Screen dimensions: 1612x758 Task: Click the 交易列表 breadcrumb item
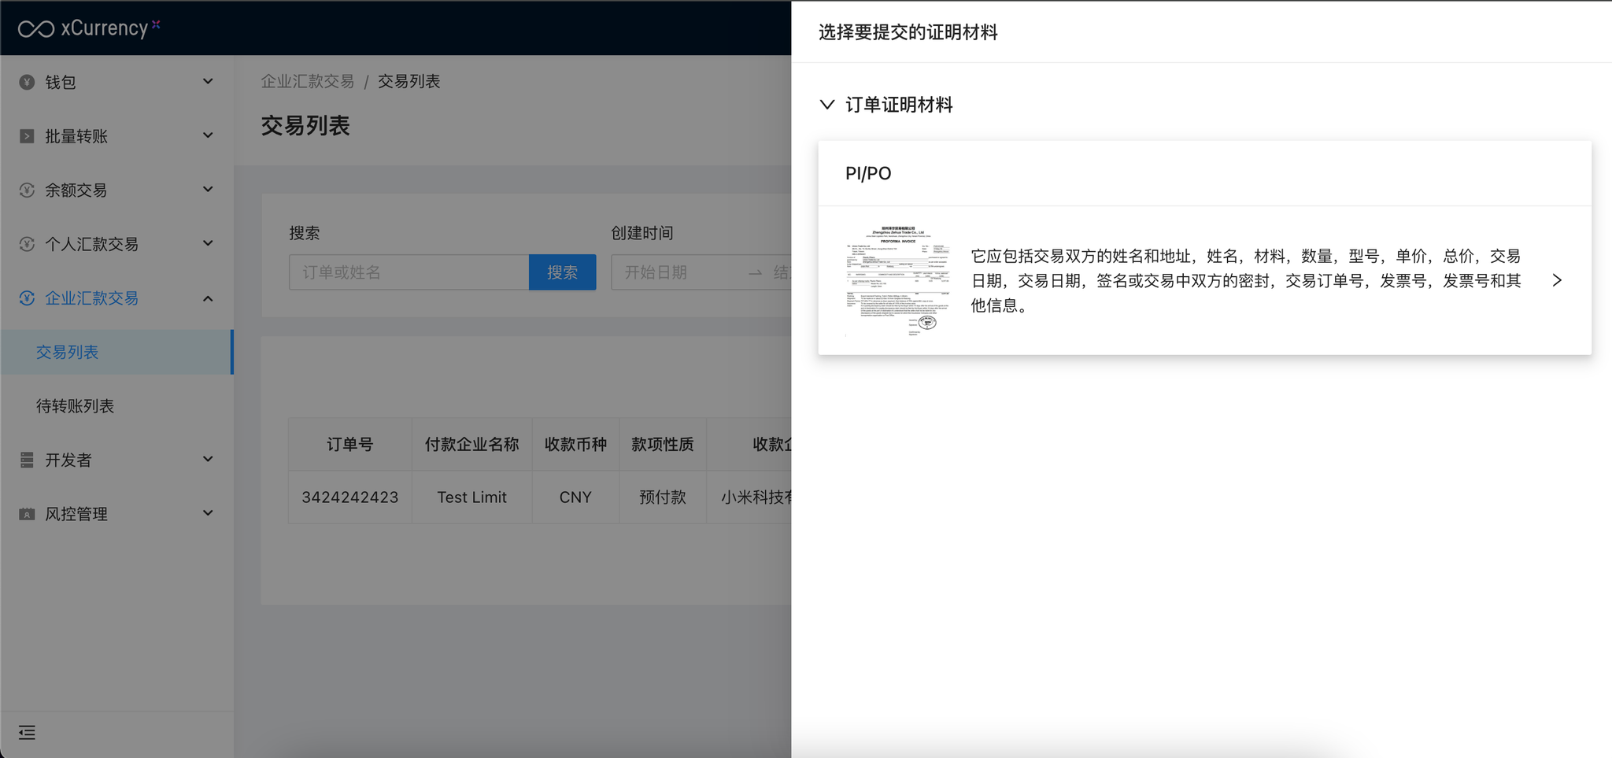409,82
